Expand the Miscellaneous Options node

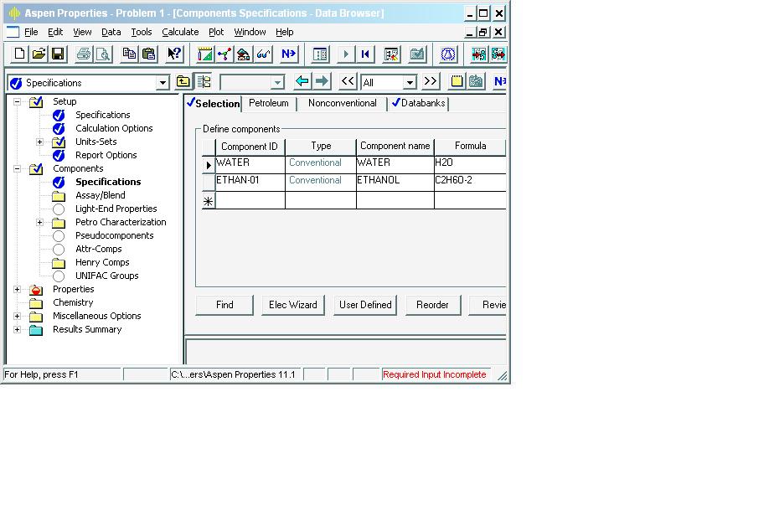[18, 316]
